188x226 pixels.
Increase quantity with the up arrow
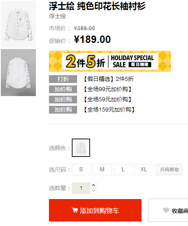[x=93, y=185]
